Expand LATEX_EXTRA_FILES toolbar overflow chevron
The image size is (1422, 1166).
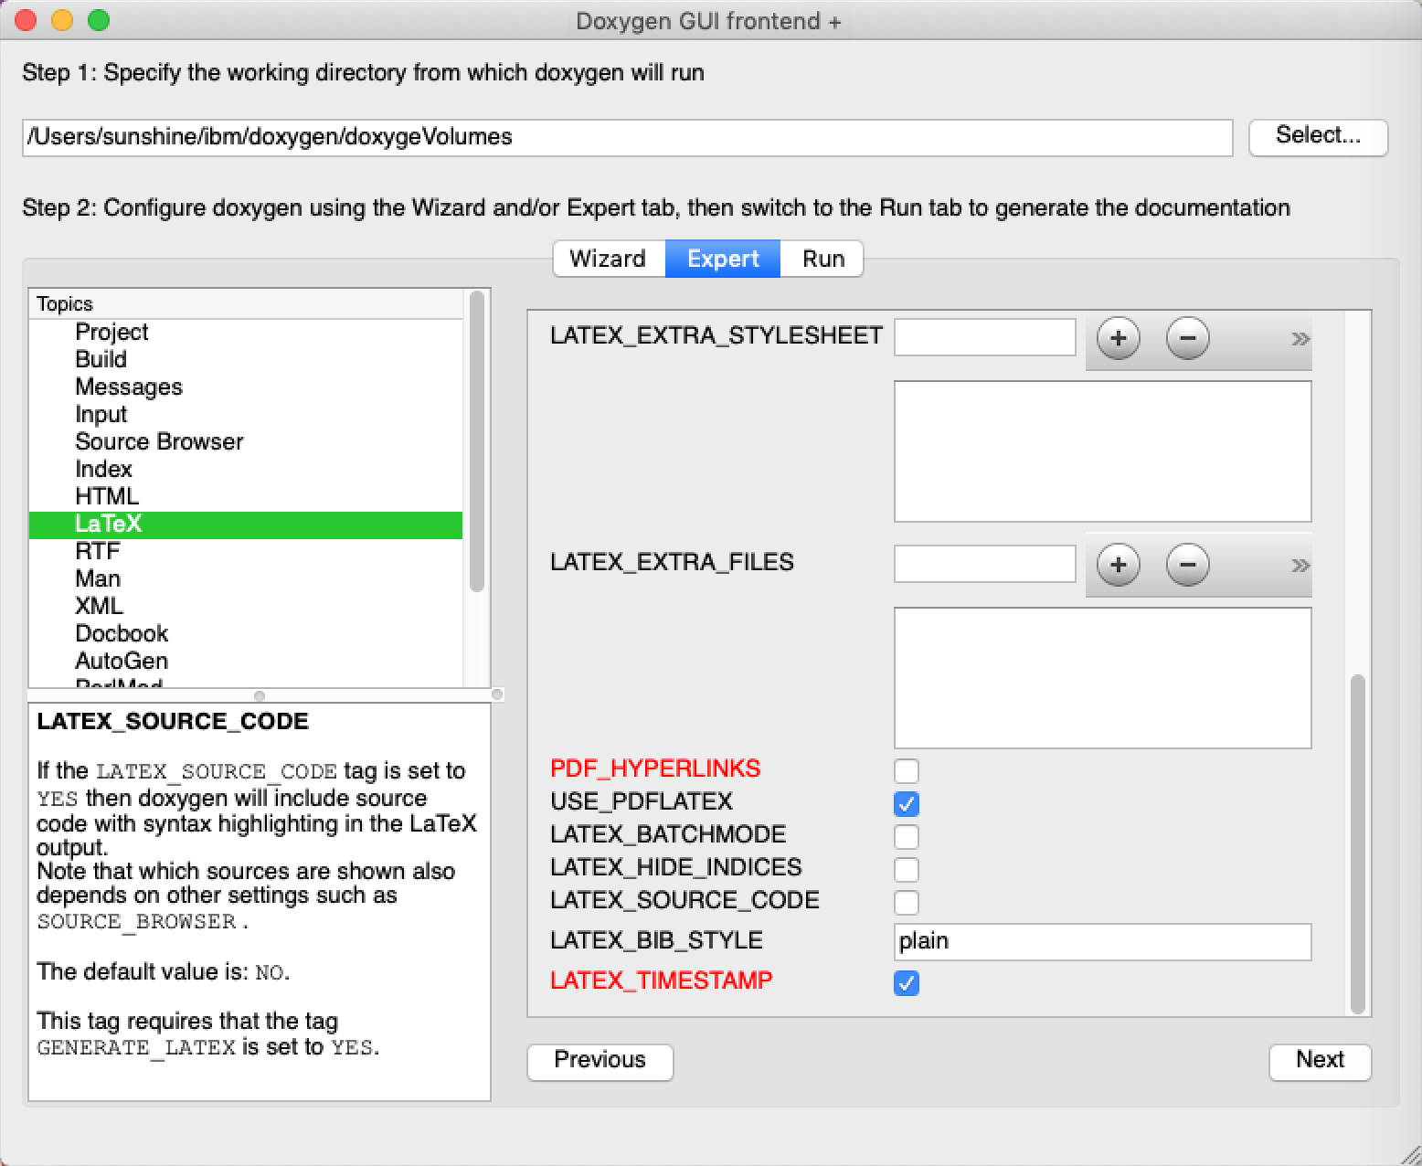tap(1300, 566)
